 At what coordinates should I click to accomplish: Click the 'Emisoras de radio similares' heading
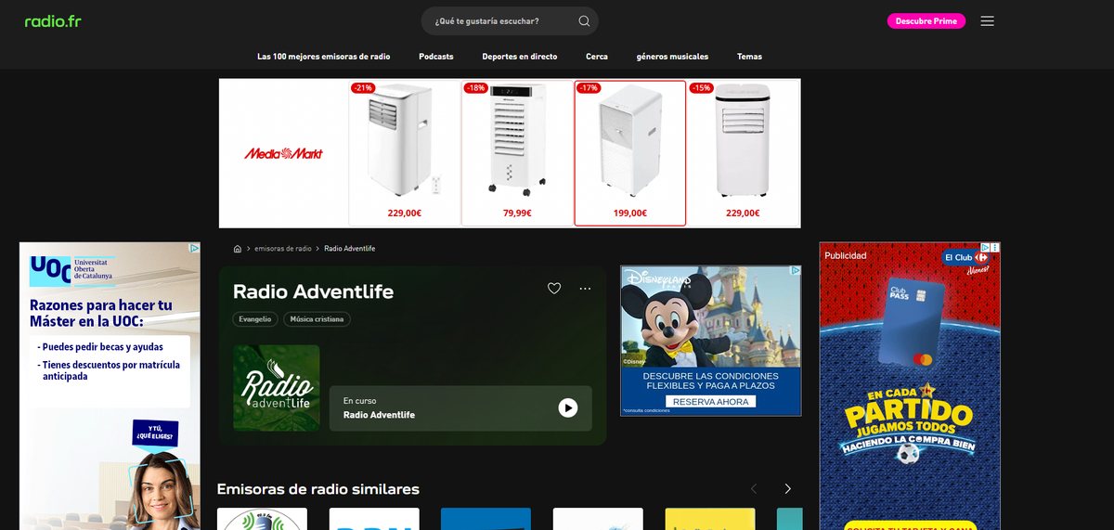(317, 489)
